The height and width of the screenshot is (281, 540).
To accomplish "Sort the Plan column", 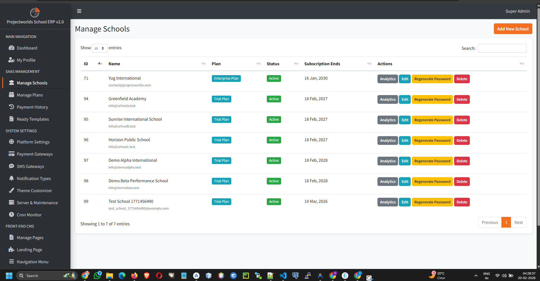I will tap(216, 64).
